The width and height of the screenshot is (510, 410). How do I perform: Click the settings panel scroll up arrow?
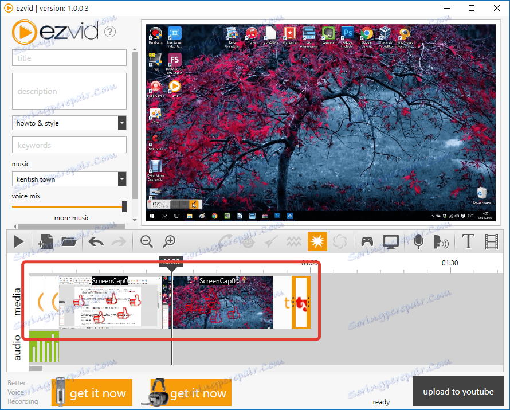click(135, 49)
